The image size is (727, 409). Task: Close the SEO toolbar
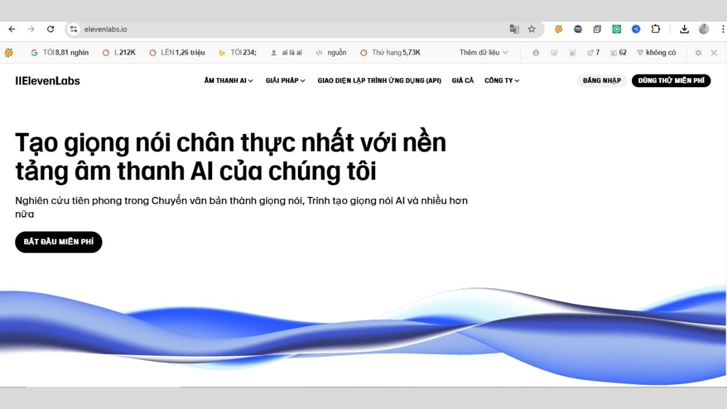point(714,53)
